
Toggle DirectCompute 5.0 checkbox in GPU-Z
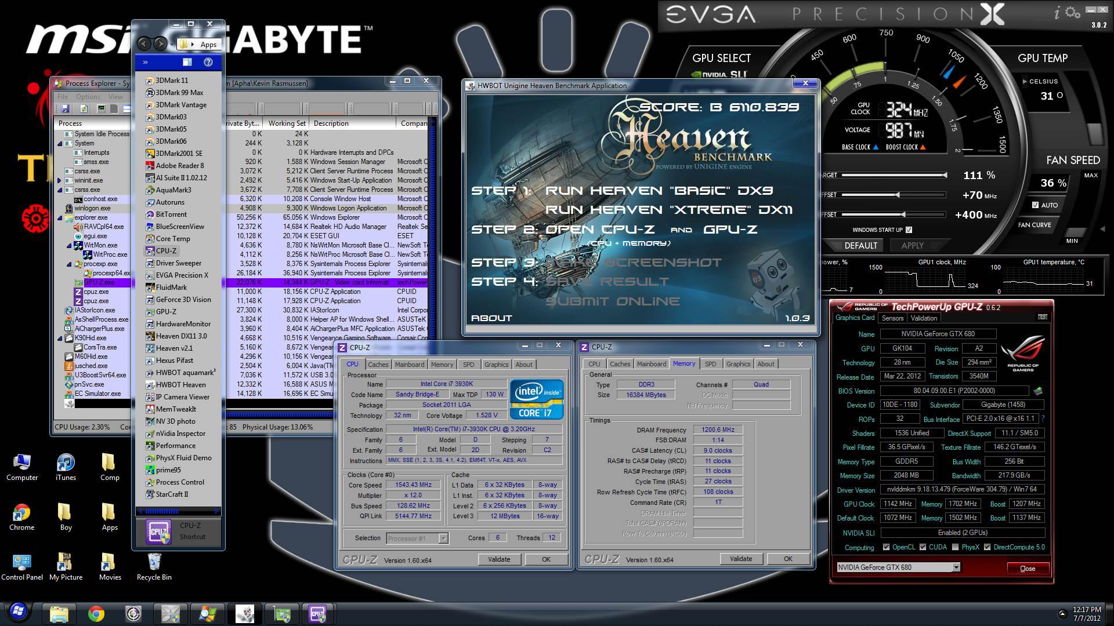pos(987,547)
